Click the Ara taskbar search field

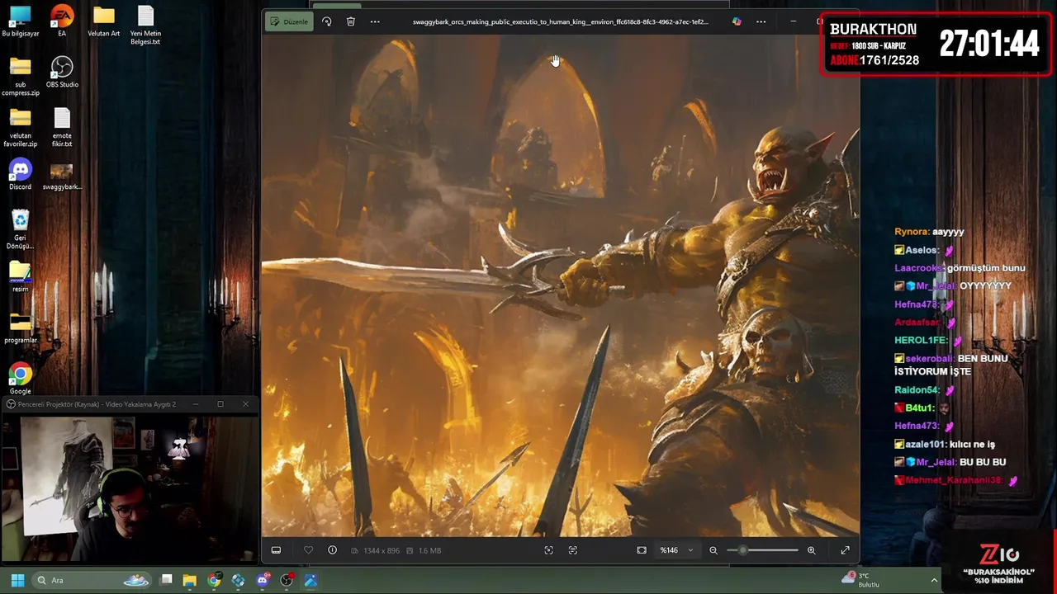click(92, 580)
